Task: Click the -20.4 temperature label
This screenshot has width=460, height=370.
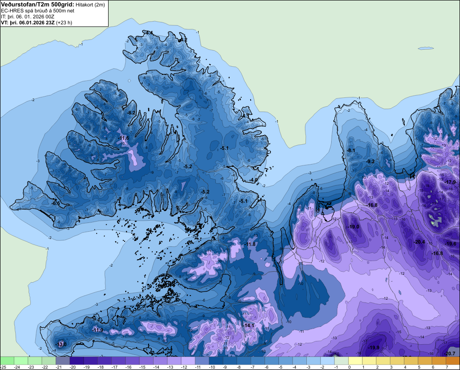Action: coord(419,242)
